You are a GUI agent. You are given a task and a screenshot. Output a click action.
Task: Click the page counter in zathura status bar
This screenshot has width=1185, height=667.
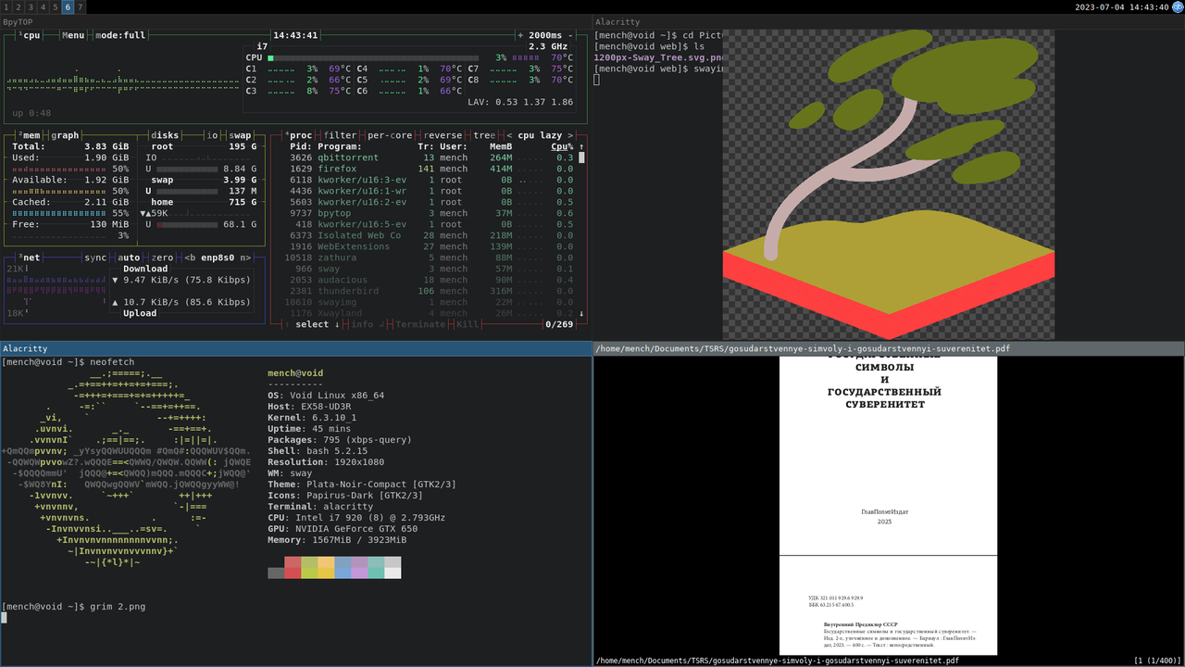[x=1158, y=661]
